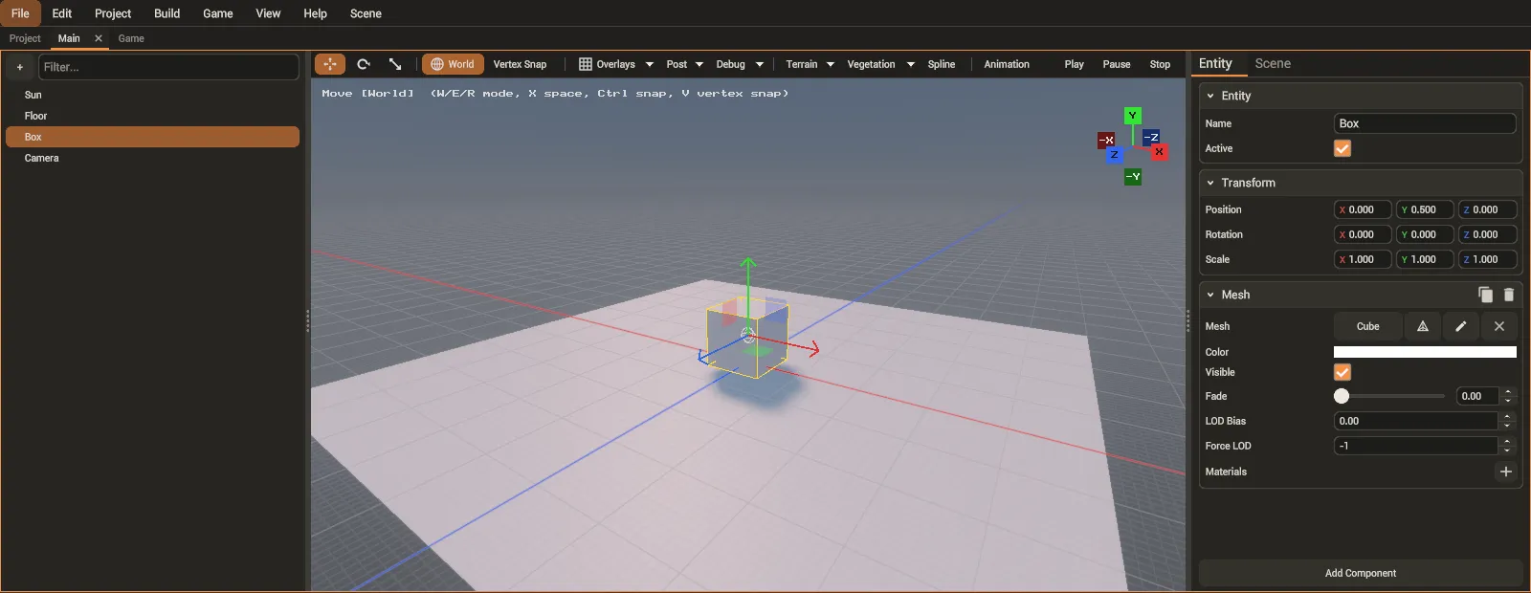The image size is (1531, 593).
Task: Click the add entity plus button
Action: (20, 67)
